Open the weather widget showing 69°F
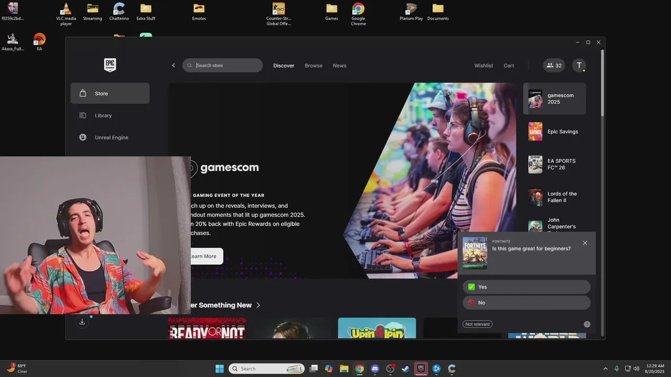Viewport: 671px width, 377px height. click(17, 369)
